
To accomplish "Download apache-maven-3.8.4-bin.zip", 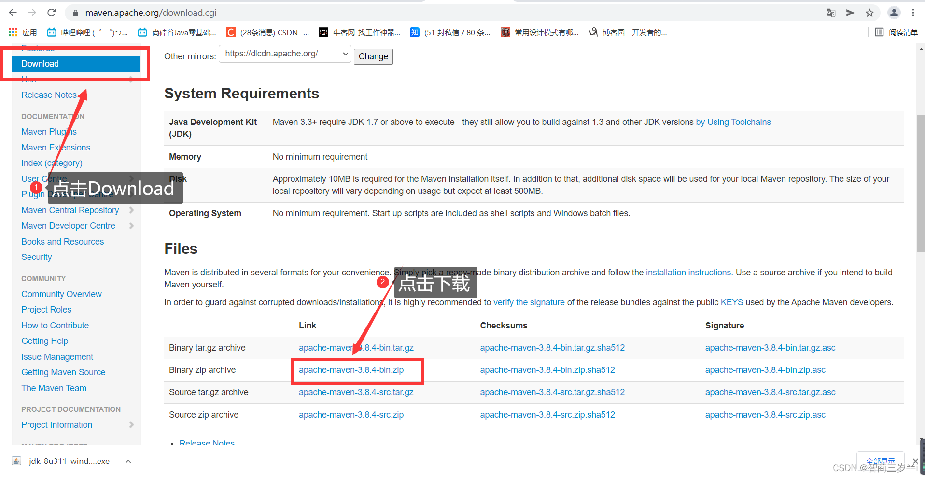I will [351, 370].
